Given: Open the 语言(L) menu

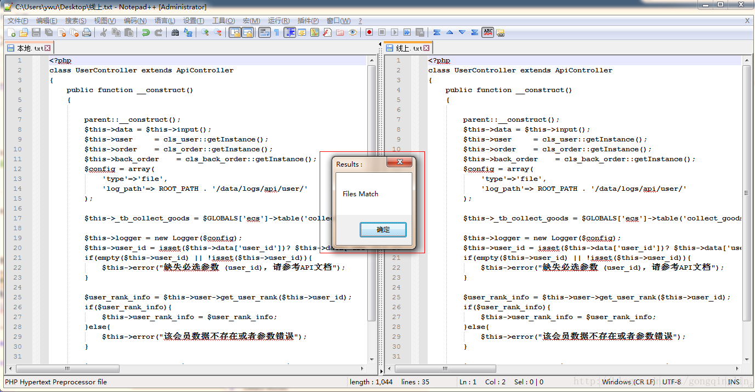Looking at the screenshot, I should coord(165,21).
